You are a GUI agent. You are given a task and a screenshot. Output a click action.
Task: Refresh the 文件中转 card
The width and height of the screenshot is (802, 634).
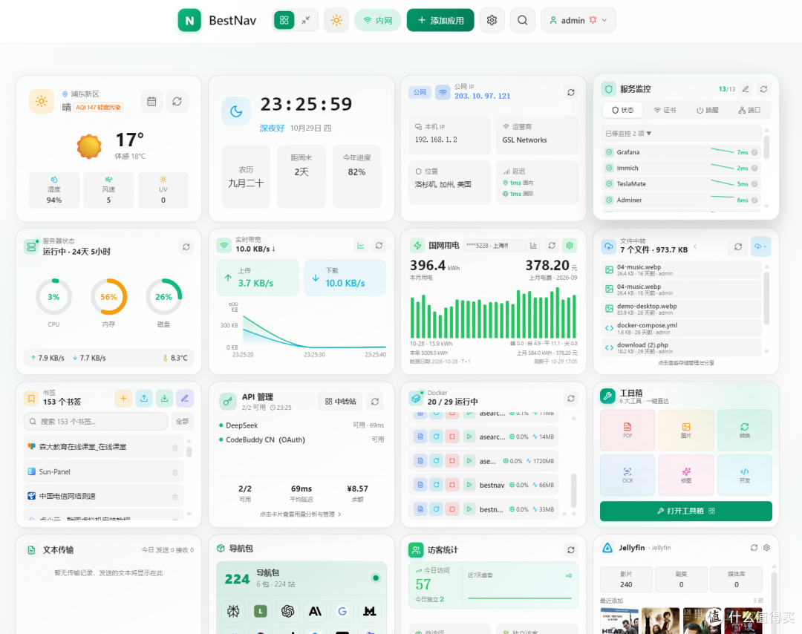coord(738,246)
